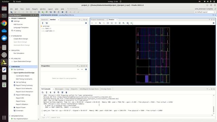Search in the Tcl Console
The image size is (217, 122).
[43, 93]
